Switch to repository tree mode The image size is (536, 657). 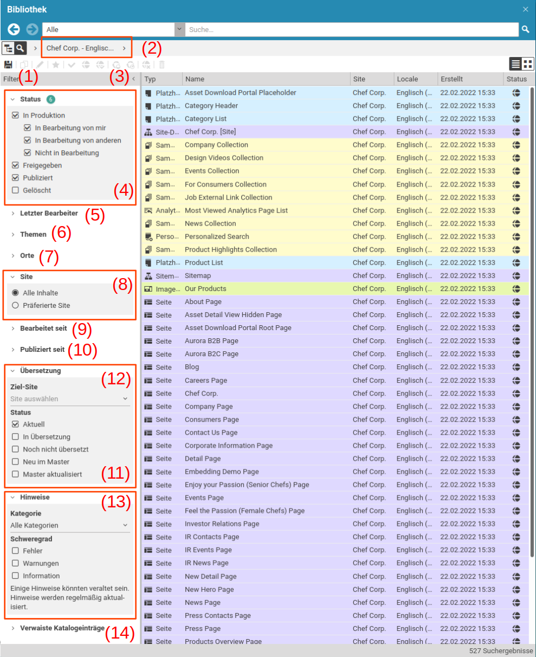(x=8, y=48)
